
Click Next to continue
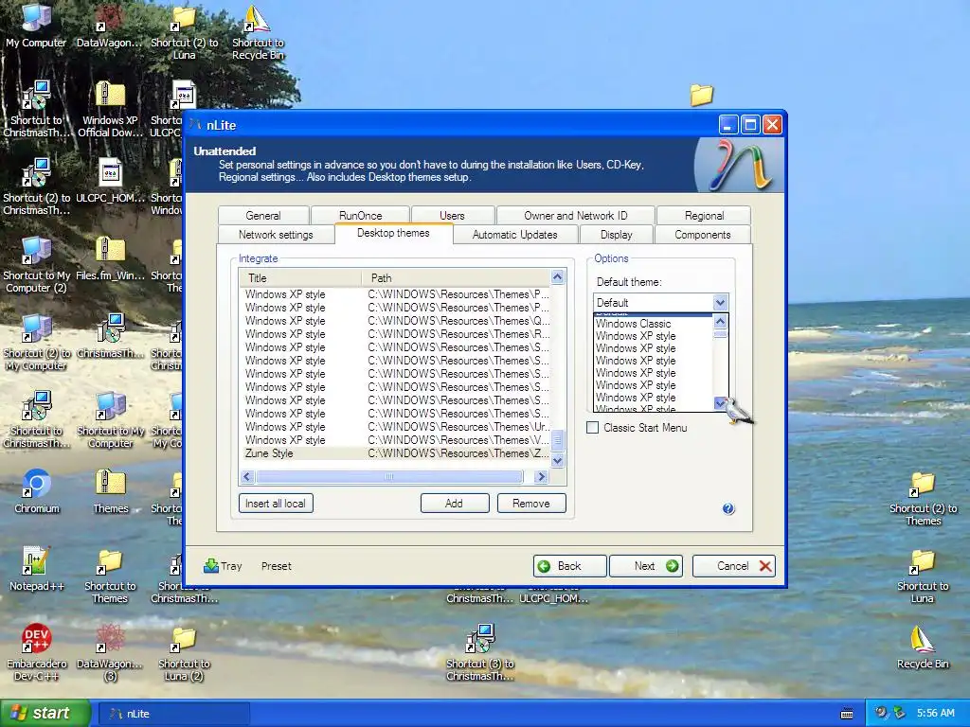(x=646, y=566)
